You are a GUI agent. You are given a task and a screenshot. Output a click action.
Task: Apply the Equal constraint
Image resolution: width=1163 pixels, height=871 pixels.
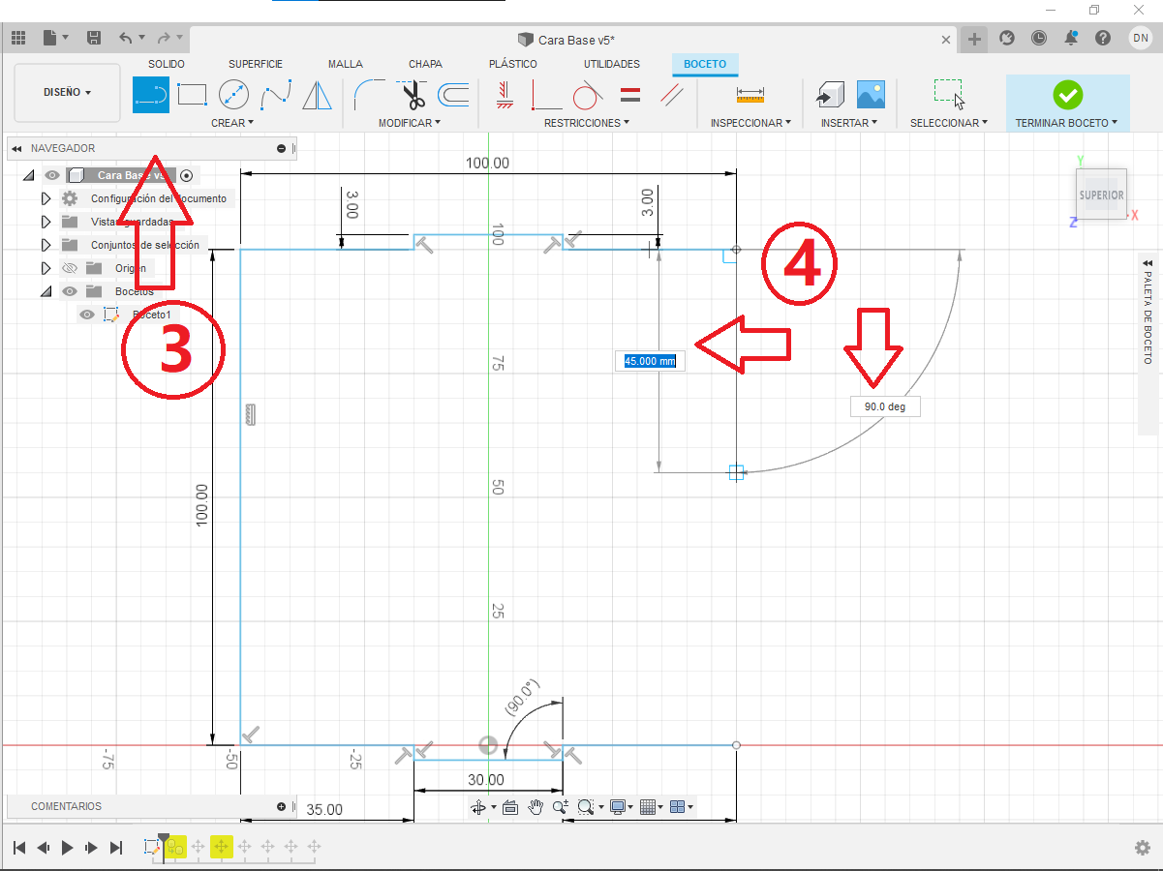click(629, 95)
